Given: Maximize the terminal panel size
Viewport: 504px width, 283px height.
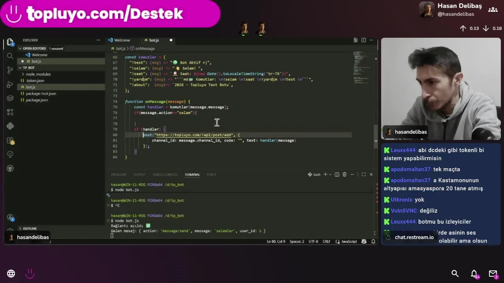Looking at the screenshot, I should (x=363, y=175).
